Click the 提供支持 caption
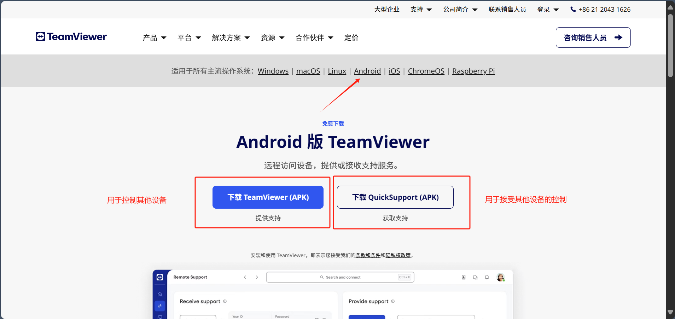The width and height of the screenshot is (675, 319). (x=268, y=218)
